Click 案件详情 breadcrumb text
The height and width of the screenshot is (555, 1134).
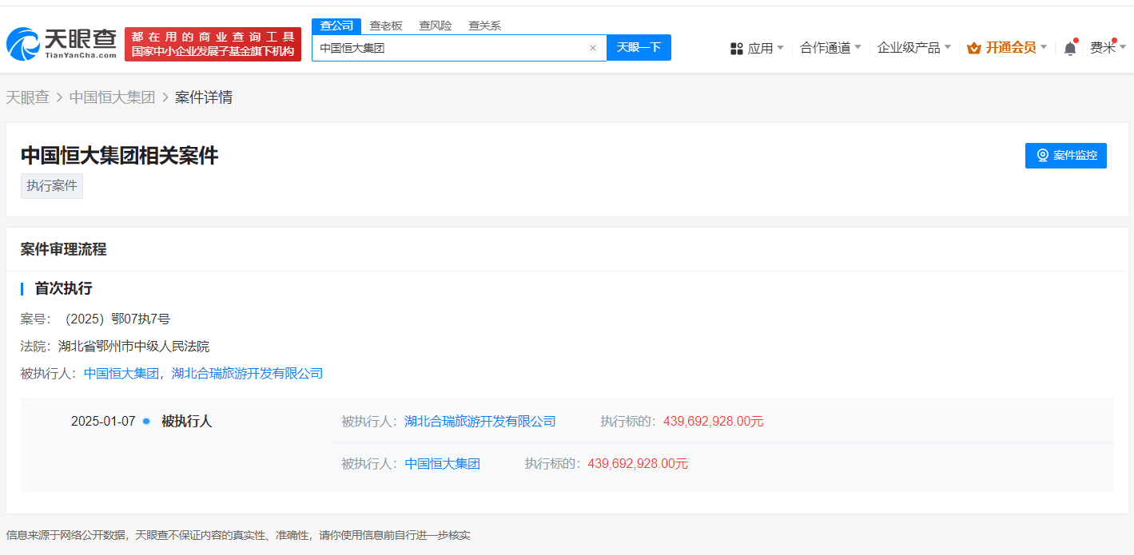(x=204, y=97)
